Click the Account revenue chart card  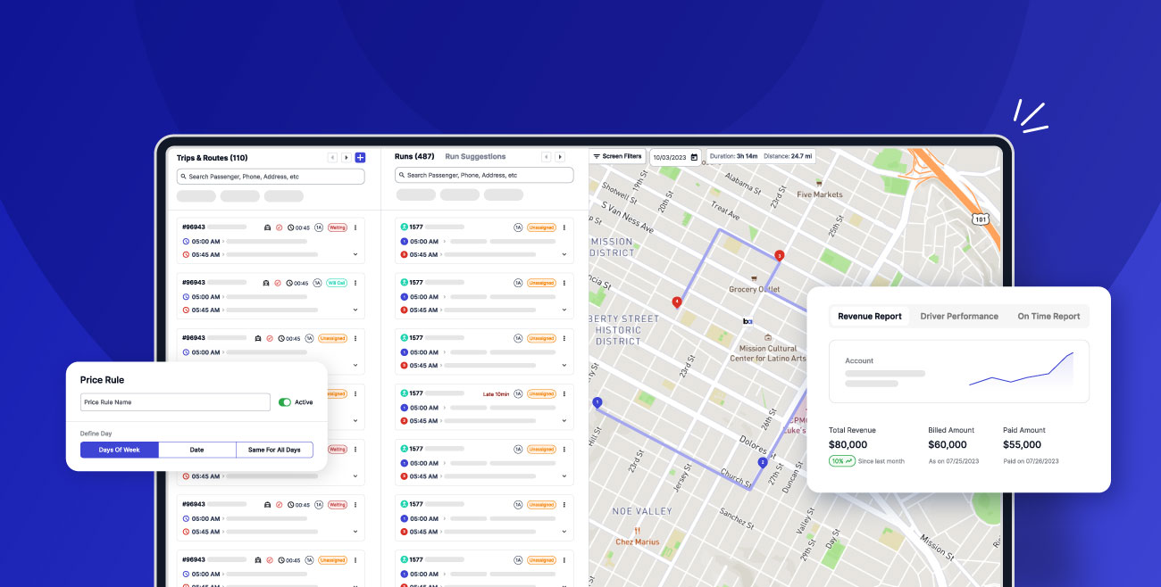pyautogui.click(x=959, y=372)
